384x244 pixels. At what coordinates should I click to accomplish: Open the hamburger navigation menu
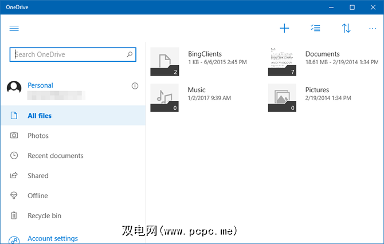click(x=14, y=28)
